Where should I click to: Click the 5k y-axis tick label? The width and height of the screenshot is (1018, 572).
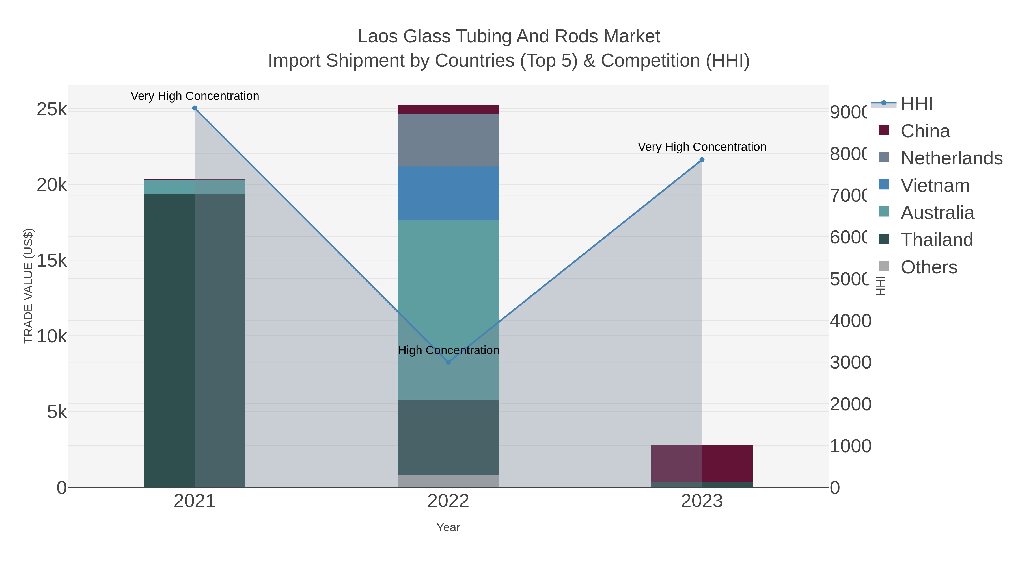[x=57, y=412]
